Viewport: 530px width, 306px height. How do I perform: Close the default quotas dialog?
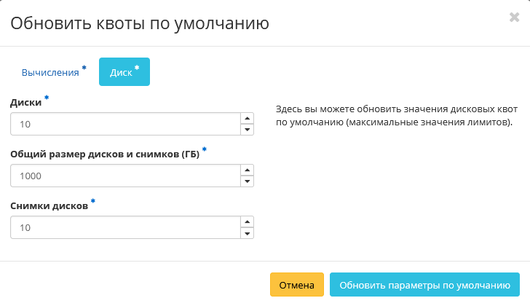(x=514, y=17)
